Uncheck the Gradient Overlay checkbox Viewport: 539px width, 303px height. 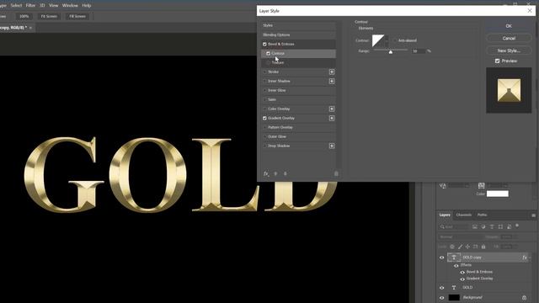coord(264,118)
